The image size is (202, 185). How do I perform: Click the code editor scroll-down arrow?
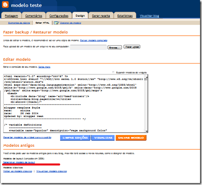click(x=146, y=131)
